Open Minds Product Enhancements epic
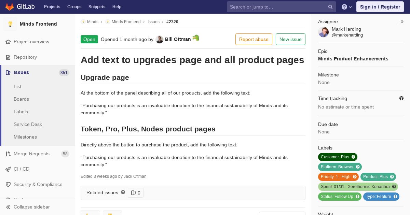410x215 pixels. [353, 59]
